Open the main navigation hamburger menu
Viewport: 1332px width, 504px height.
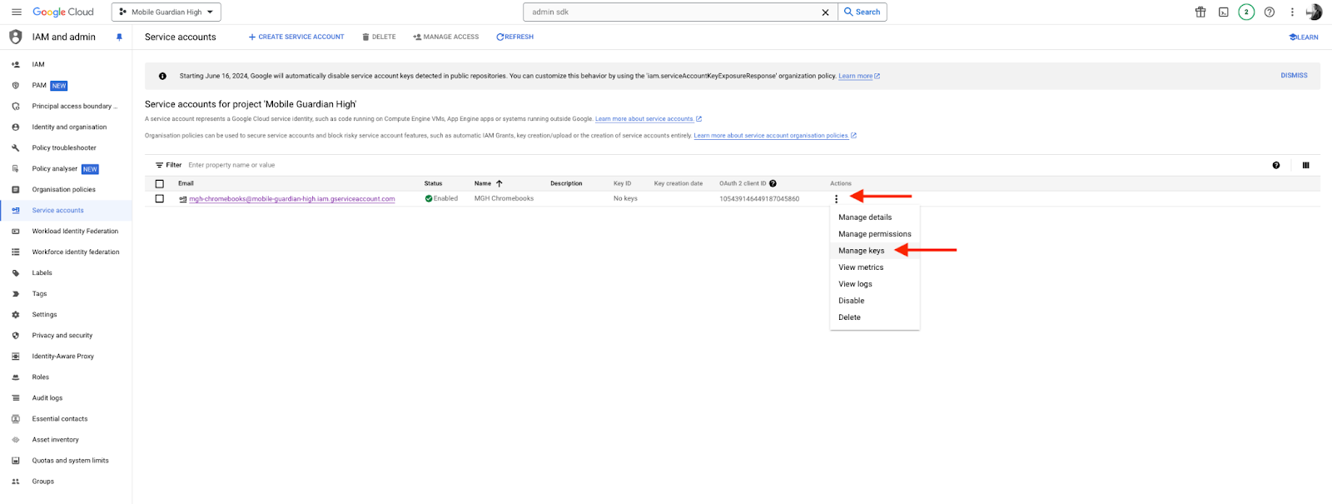[16, 12]
